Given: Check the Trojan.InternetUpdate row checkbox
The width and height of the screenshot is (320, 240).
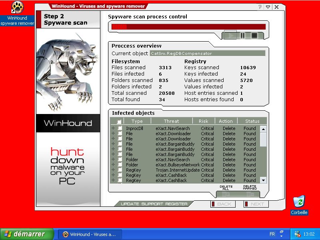Looking at the screenshot, I should coord(120,170).
